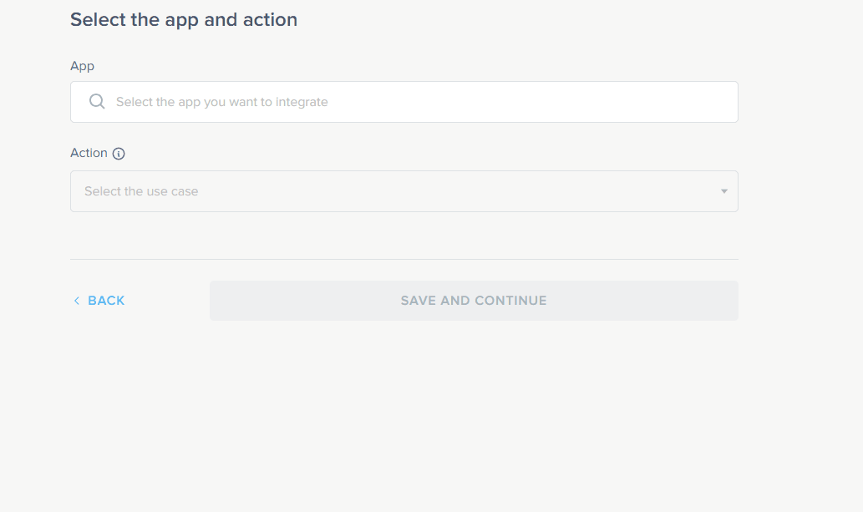The image size is (863, 512).
Task: Click the 'App' field label
Action: pos(82,65)
